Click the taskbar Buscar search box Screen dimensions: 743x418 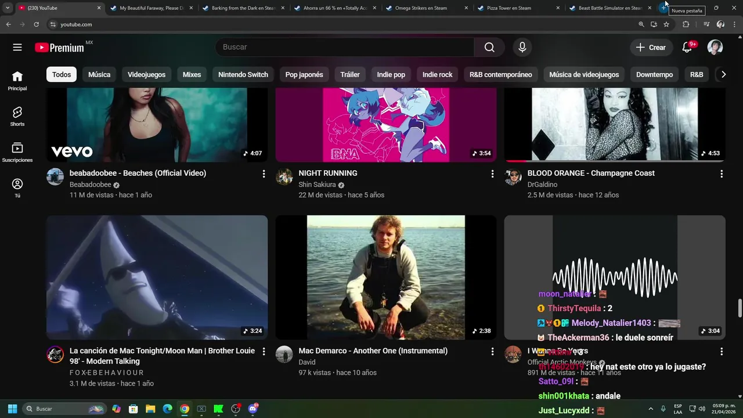(64, 409)
